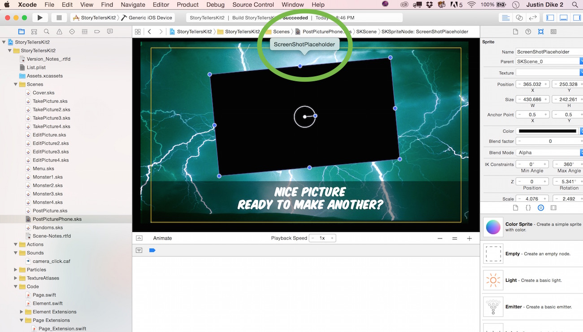Show the Debug area pane toggle
The image size is (583, 332).
pyautogui.click(x=563, y=17)
